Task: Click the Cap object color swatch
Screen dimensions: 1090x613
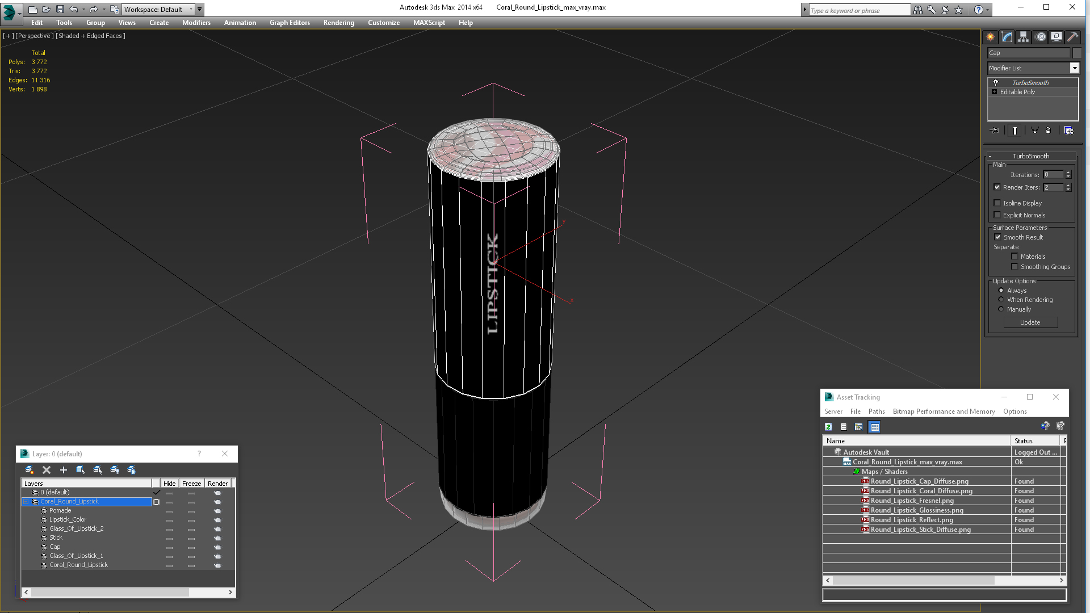Action: (x=1077, y=53)
